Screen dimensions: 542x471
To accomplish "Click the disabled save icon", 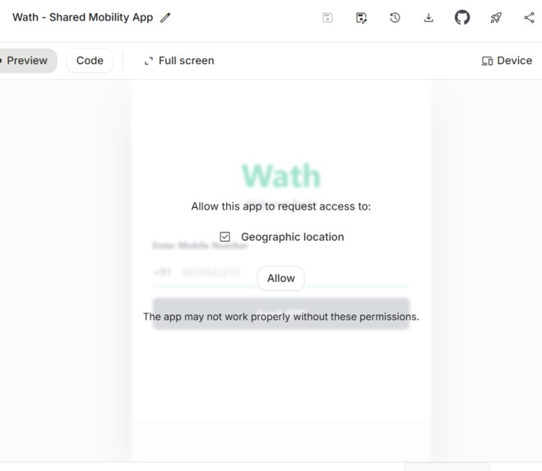I will pos(327,17).
